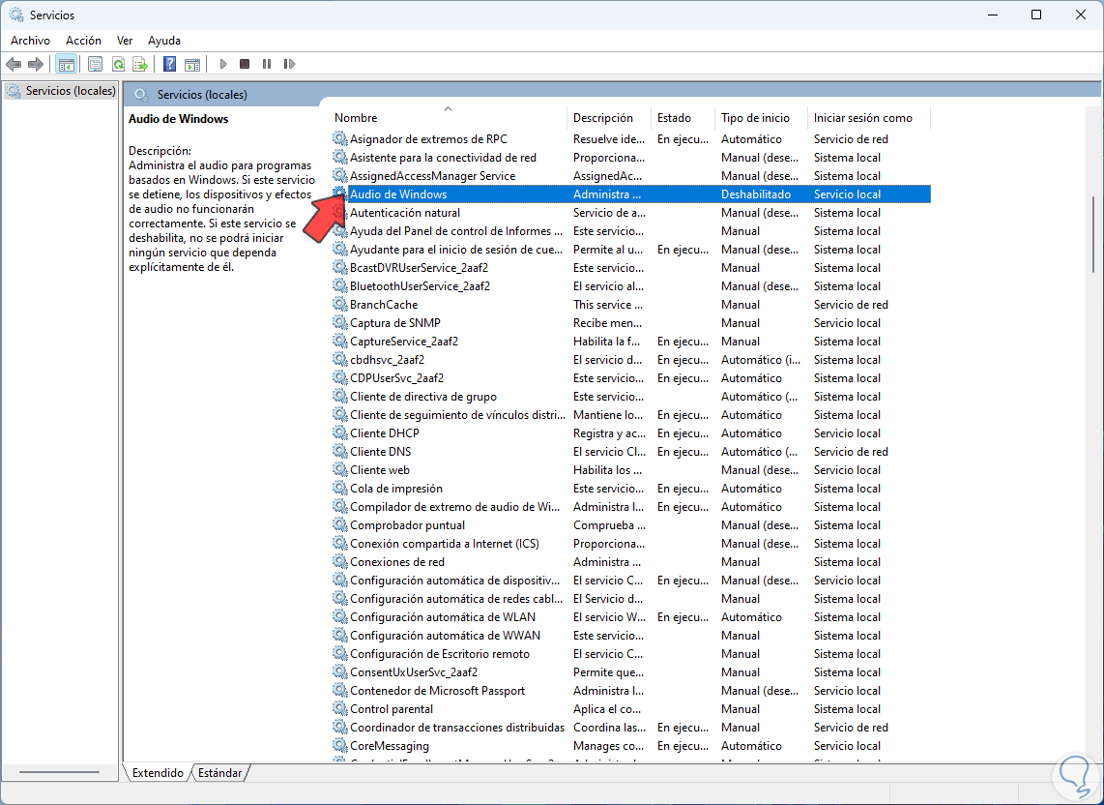Toggle the action pane toolbar icon
The width and height of the screenshot is (1104, 805).
(191, 64)
